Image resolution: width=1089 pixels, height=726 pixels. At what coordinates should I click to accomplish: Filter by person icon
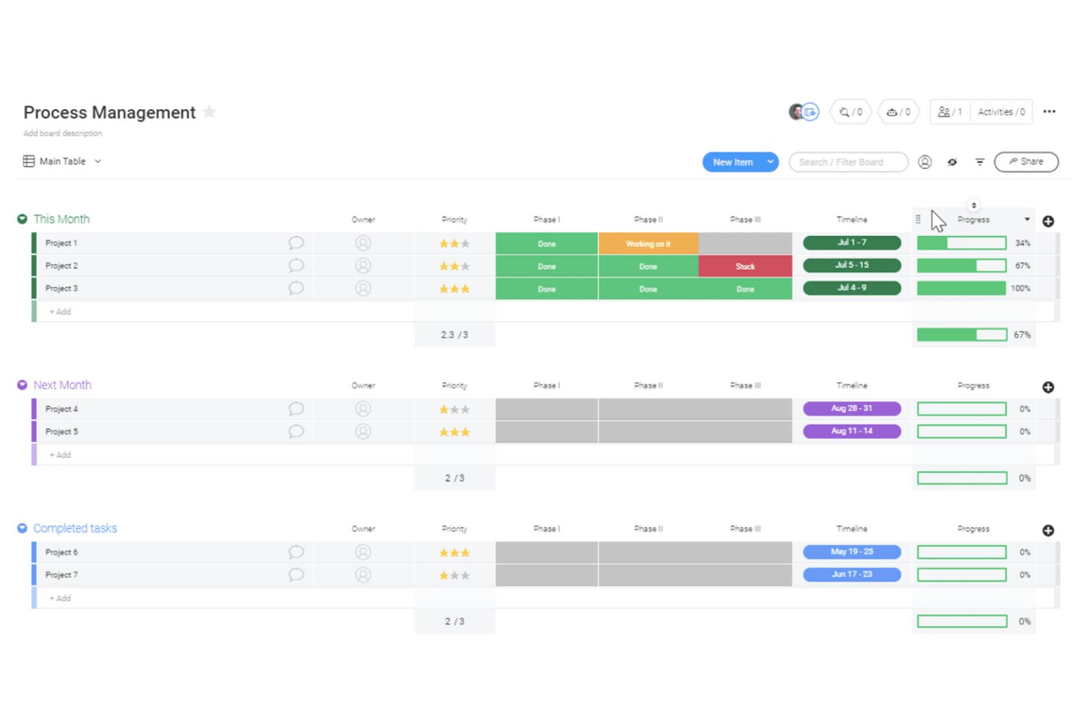point(925,162)
